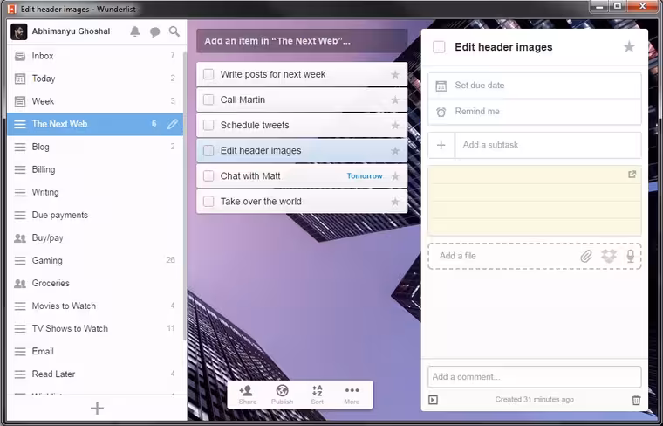
Task: Select the Billing list
Action: pos(95,169)
